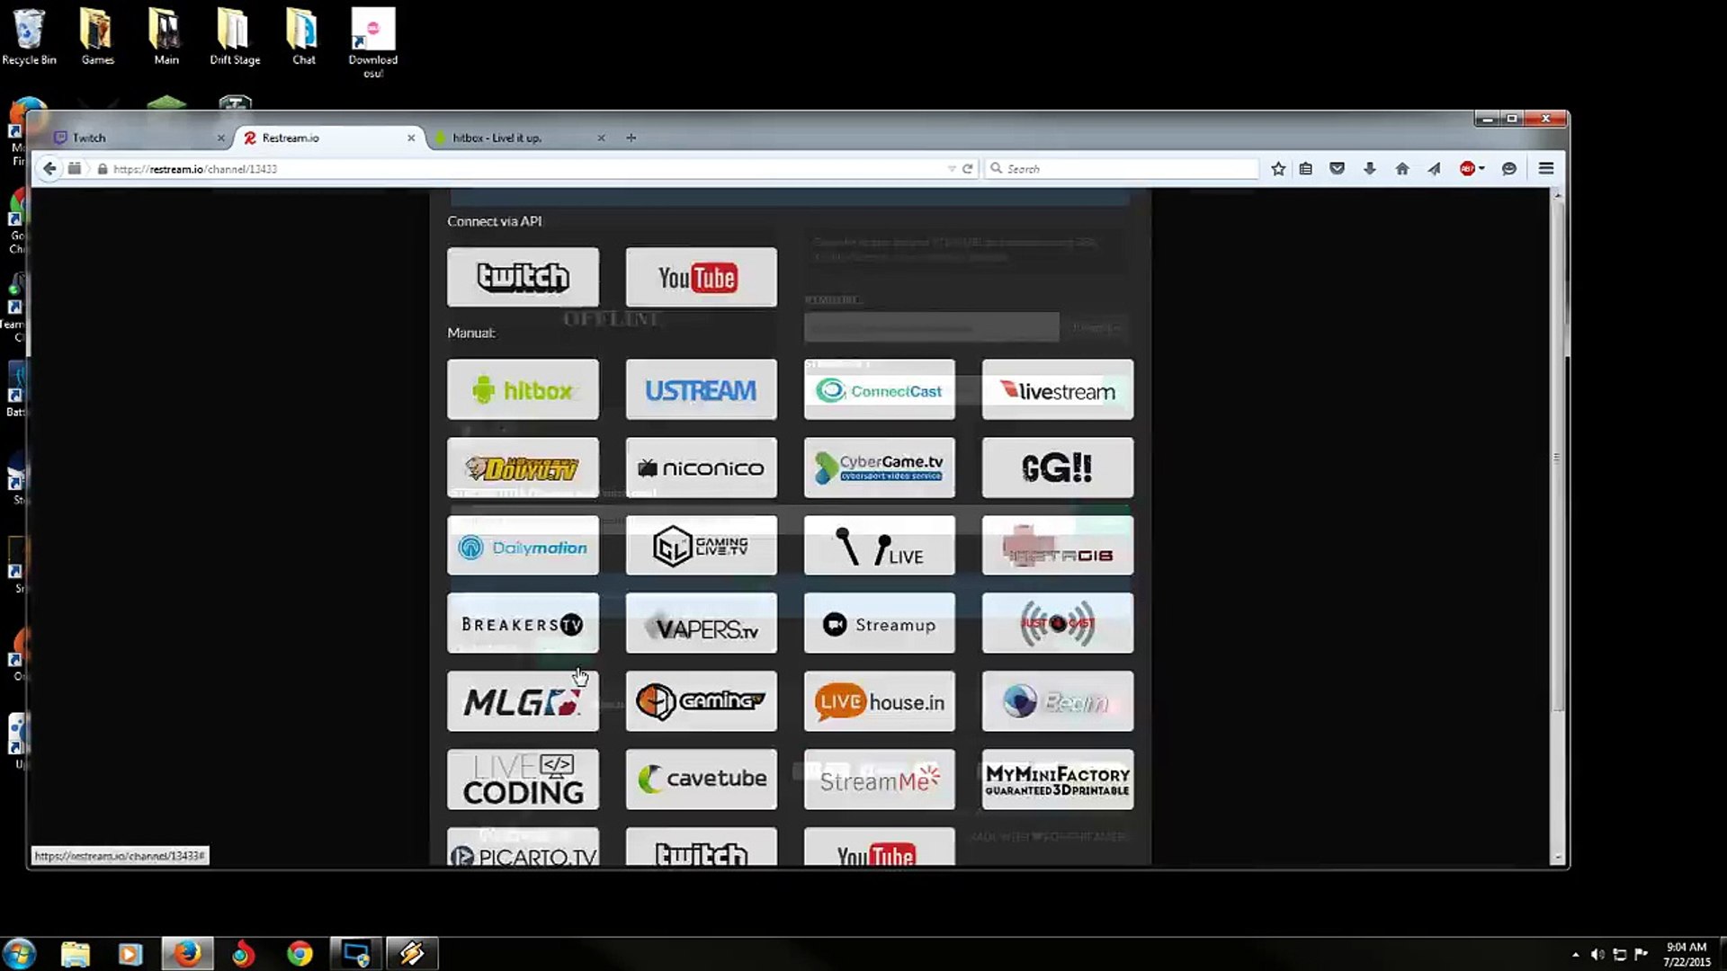Bookmark this page with the star

click(1278, 168)
